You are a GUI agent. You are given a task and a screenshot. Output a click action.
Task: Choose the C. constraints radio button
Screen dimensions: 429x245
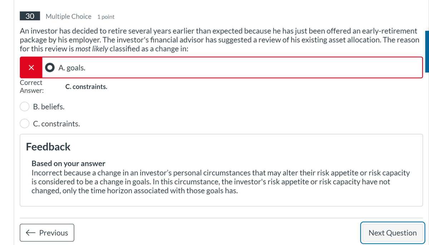(x=25, y=124)
